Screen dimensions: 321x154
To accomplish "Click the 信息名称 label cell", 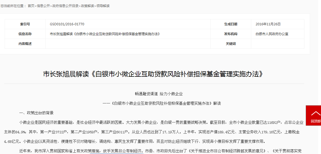I will point(25,34).
